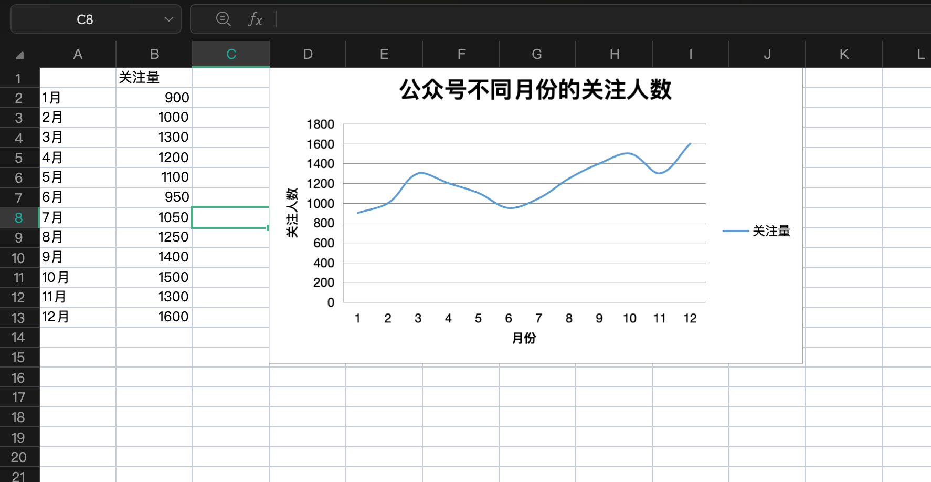Screen dimensions: 931x482
Task: Click the 1800 label on the value axis
Action: 321,124
